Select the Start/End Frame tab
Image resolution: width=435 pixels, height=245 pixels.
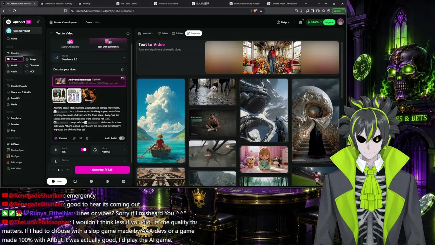point(70,44)
